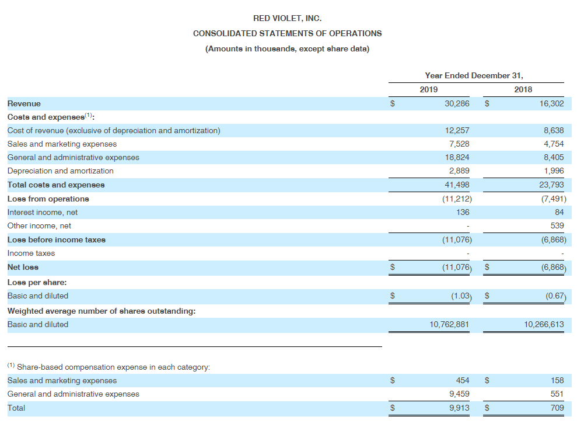This screenshot has height=427, width=577.
Task: Click the 'Interest income, net' label
Action: click(43, 213)
